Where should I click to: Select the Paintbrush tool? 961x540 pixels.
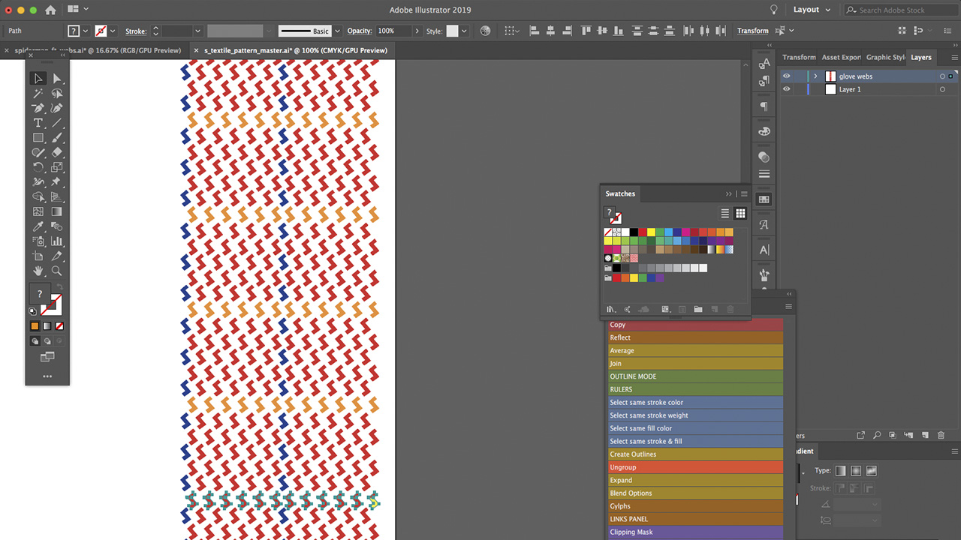click(56, 137)
